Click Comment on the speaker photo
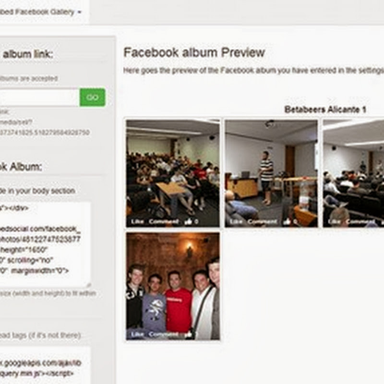Image resolution: width=384 pixels, height=384 pixels. [x=262, y=222]
